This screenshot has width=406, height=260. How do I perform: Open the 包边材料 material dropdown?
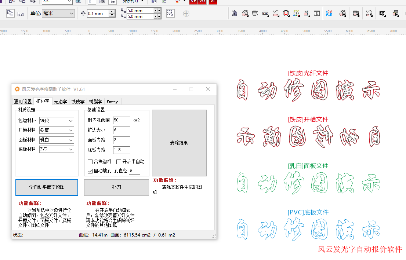coord(57,121)
